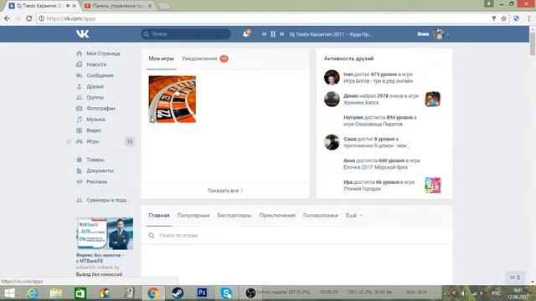This screenshot has width=536, height=301.
Task: Go to Моя Страница in sidebar
Action: pyautogui.click(x=103, y=54)
